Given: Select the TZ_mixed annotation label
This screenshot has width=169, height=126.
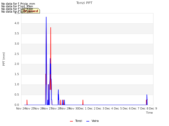Looking at the screenshot, I should pyautogui.click(x=31, y=11).
